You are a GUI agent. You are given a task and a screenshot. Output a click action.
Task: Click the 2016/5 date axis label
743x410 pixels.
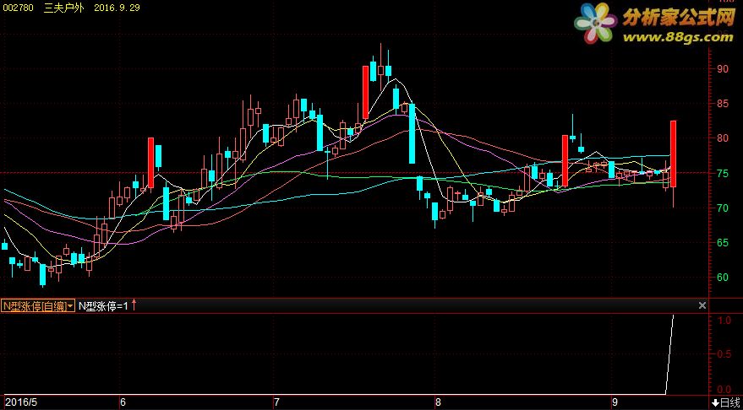point(20,402)
